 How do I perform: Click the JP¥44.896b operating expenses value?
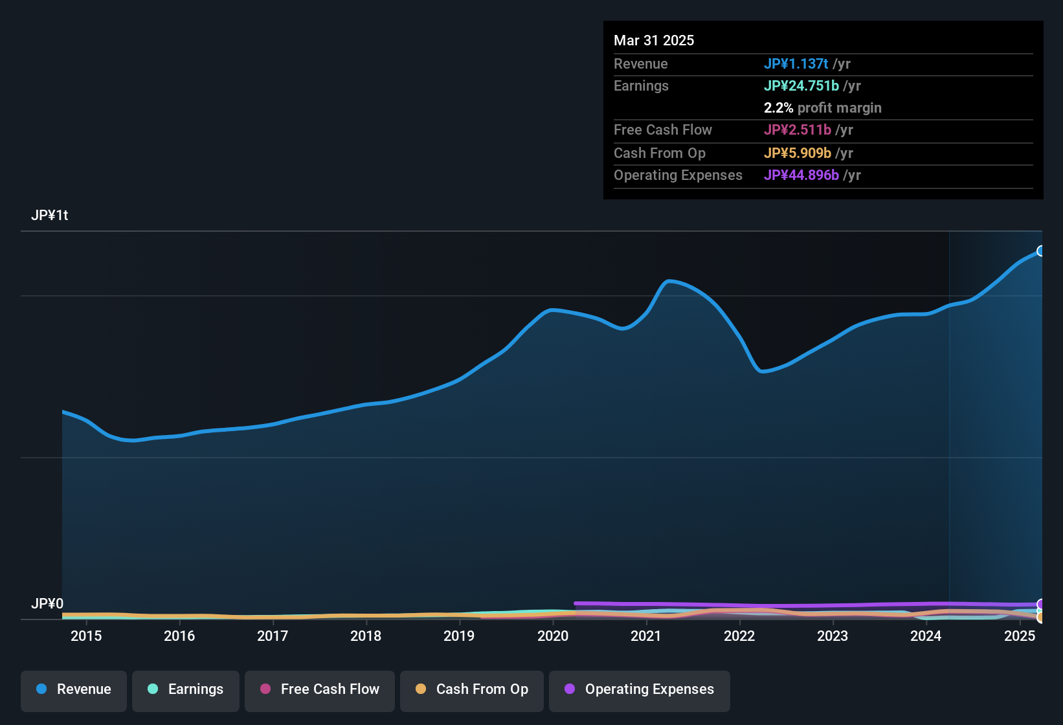click(801, 175)
